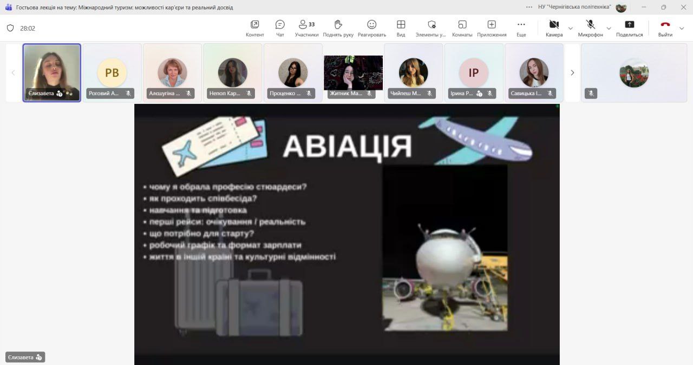Viewport: 693px width, 365px height.
Task: Expand camera options dropdown arrow
Action: pos(571,28)
